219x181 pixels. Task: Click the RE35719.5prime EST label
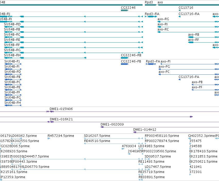151,172
